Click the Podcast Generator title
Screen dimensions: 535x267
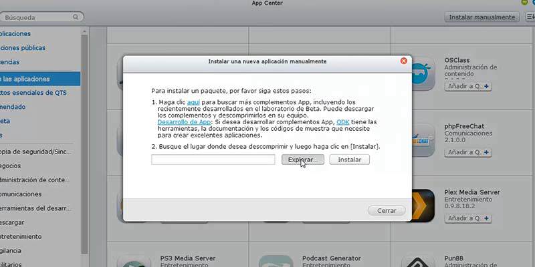click(x=331, y=258)
